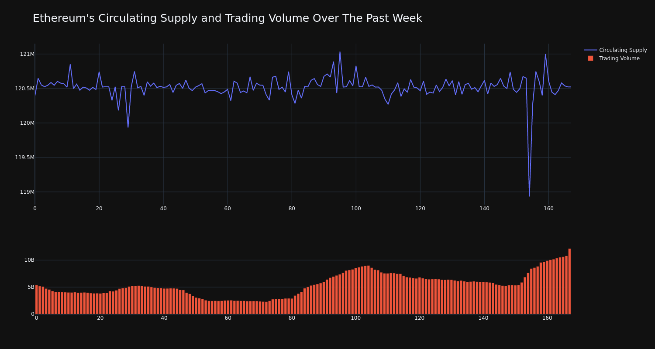This screenshot has width=655, height=349.
Task: Click the lowest dip of the supply line
Action: click(529, 196)
